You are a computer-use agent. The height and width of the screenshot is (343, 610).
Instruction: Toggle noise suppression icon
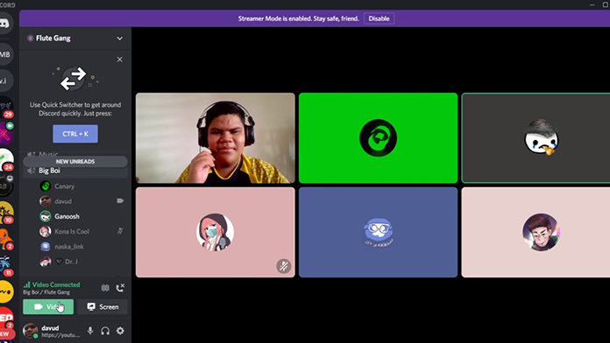point(105,288)
